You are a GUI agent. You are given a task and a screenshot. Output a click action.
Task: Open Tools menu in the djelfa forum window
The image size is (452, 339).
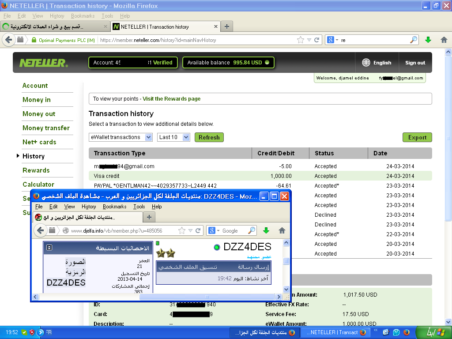pyautogui.click(x=139, y=207)
